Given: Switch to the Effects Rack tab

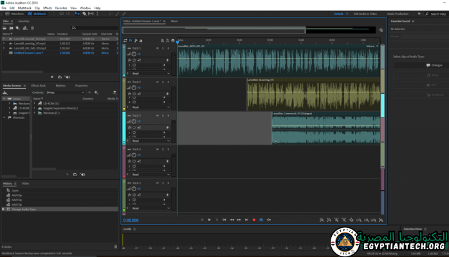Looking at the screenshot, I should click(x=38, y=85).
